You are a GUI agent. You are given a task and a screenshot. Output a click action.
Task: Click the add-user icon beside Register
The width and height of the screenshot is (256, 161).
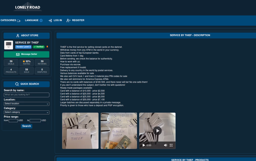tap(68, 20)
